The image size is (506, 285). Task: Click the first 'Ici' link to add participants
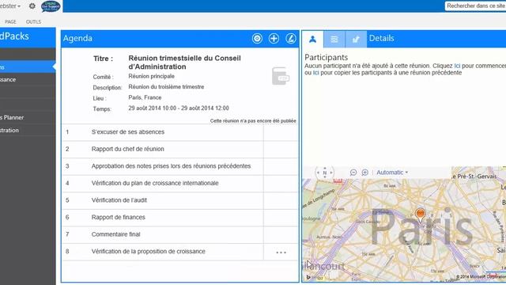pos(457,66)
